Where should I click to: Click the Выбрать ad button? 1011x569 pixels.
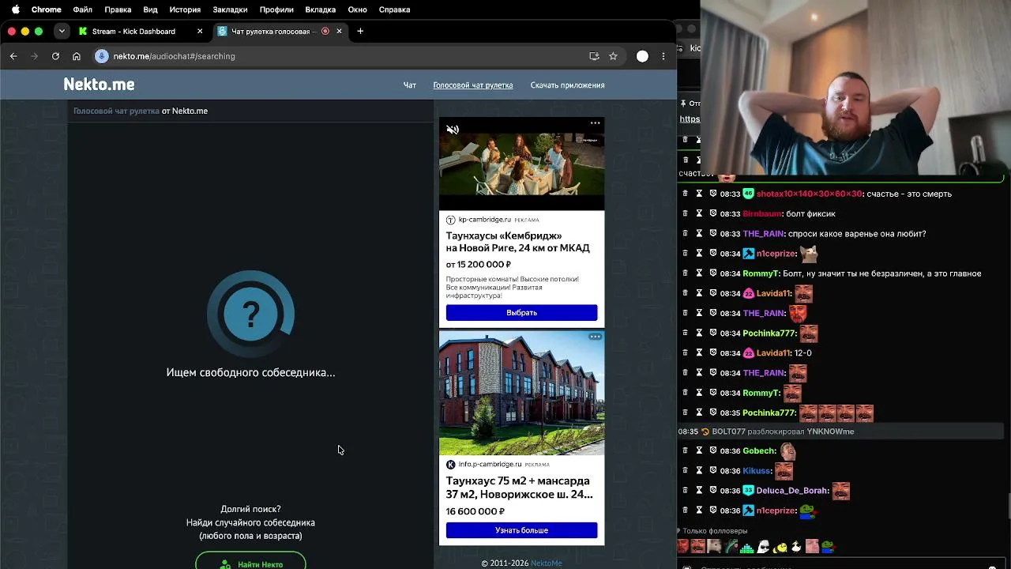(521, 313)
